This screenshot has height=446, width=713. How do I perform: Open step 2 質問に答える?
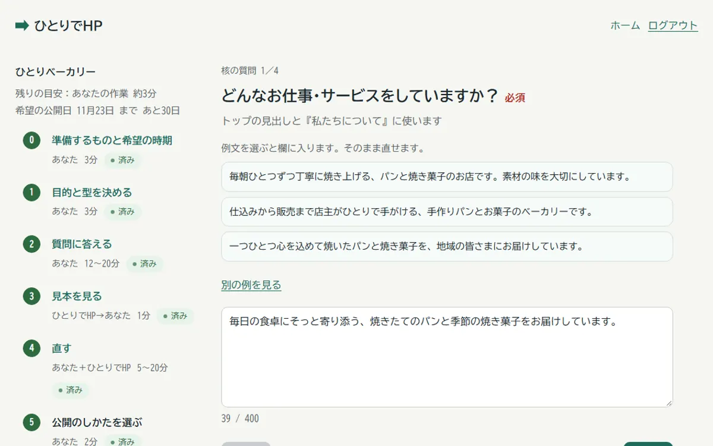coord(81,244)
